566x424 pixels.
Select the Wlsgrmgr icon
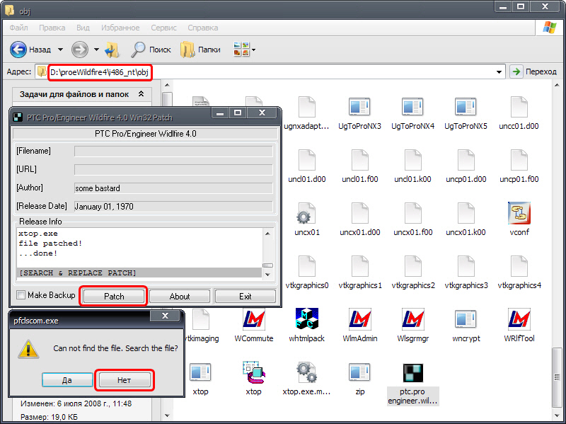tap(412, 319)
